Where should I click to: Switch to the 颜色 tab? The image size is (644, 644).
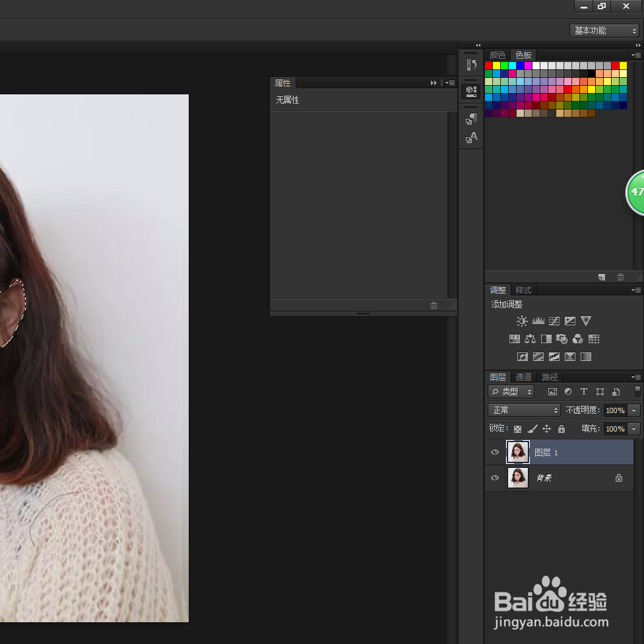(x=498, y=55)
